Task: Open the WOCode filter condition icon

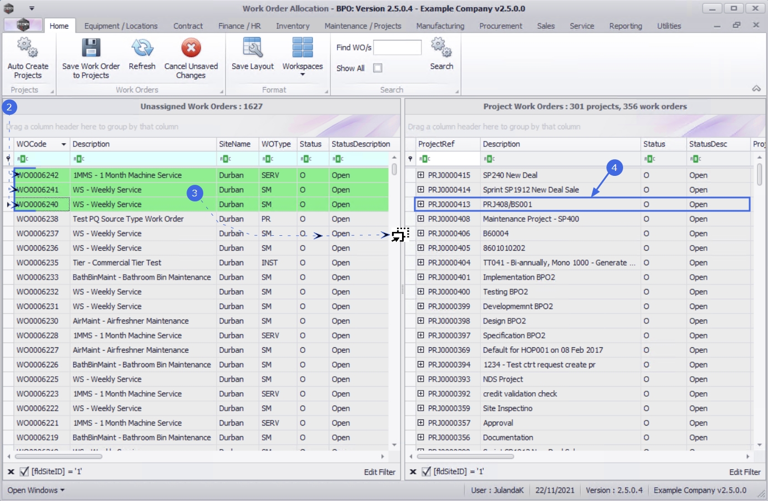Action: 22,159
